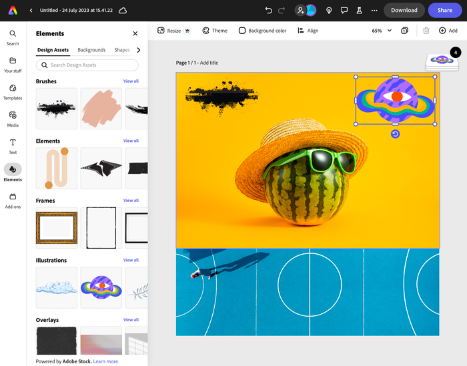This screenshot has height=366, width=467.
Task: Open the zoom level dropdown at 65%
Action: point(382,31)
